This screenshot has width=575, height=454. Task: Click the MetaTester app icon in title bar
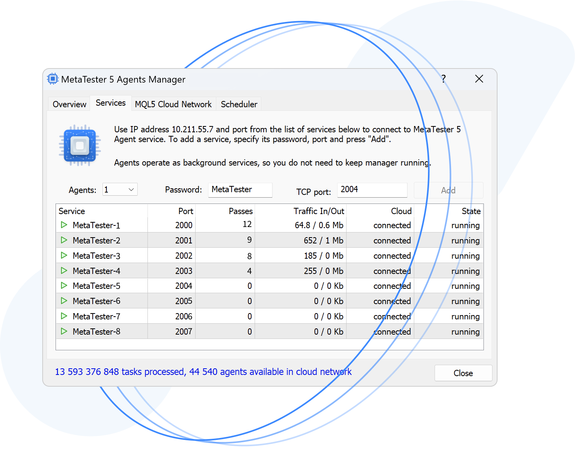point(52,79)
